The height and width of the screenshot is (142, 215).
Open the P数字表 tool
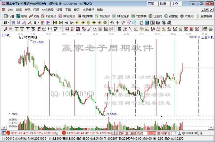click(85, 16)
